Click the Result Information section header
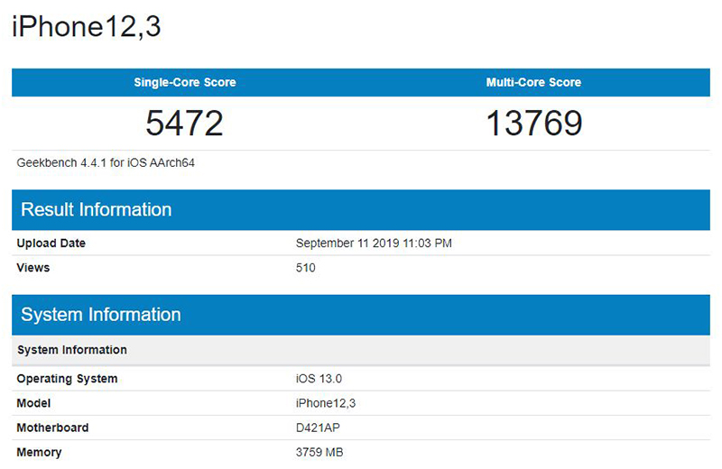 96,210
